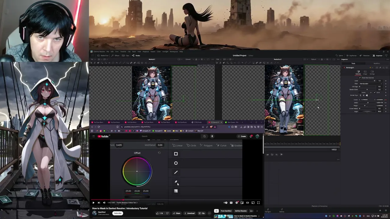Image resolution: width=390 pixels, height=219 pixels.
Task: Click the Clip button under the video
Action: (201, 213)
